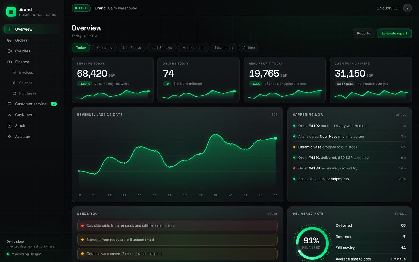This screenshot has width=419, height=262.
Task: Select the All time filter
Action: pyautogui.click(x=249, y=48)
